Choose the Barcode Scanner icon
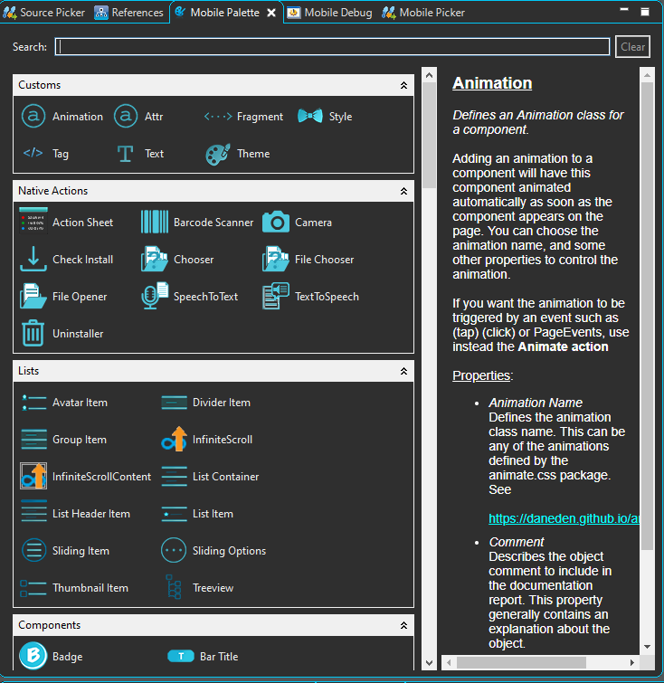Image resolution: width=664 pixels, height=683 pixels. pyautogui.click(x=155, y=222)
